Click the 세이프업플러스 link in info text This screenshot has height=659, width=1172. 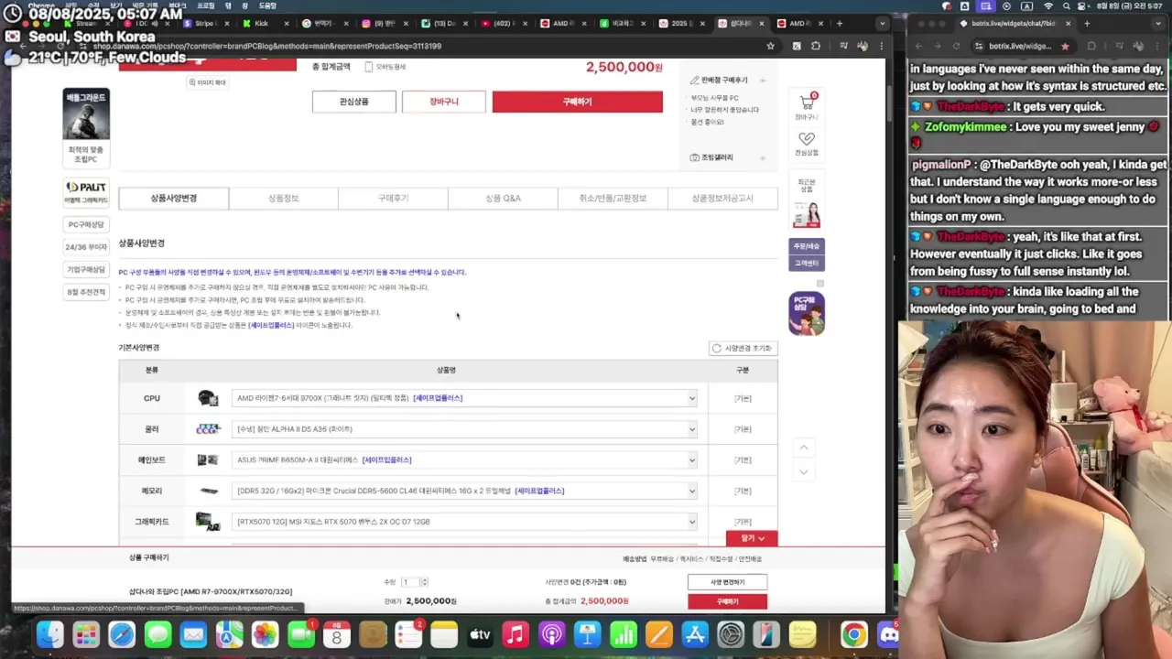point(271,325)
